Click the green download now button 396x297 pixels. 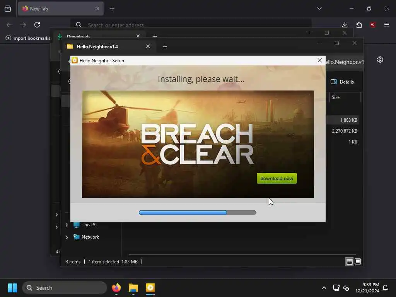pos(277,178)
